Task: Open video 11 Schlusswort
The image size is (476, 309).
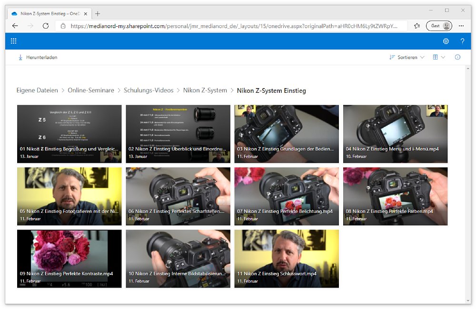Action: tap(287, 259)
